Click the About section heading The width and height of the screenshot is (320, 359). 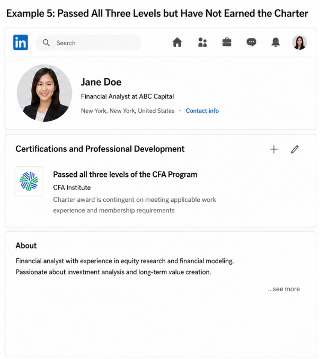[x=26, y=246]
